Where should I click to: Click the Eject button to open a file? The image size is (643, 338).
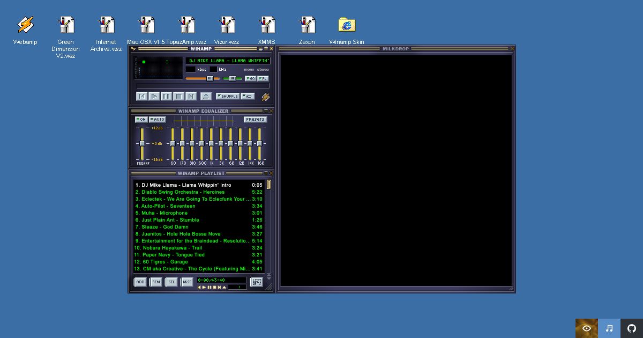[x=206, y=96]
